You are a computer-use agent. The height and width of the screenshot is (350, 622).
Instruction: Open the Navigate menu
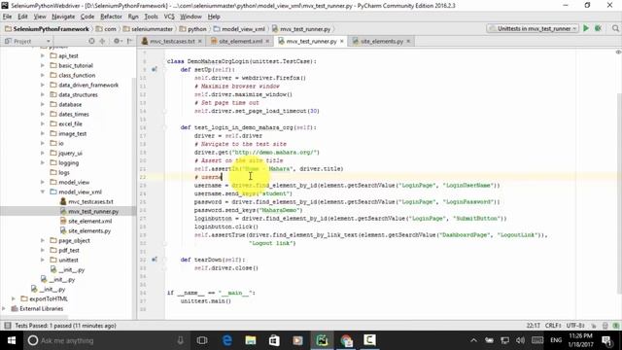(x=63, y=17)
